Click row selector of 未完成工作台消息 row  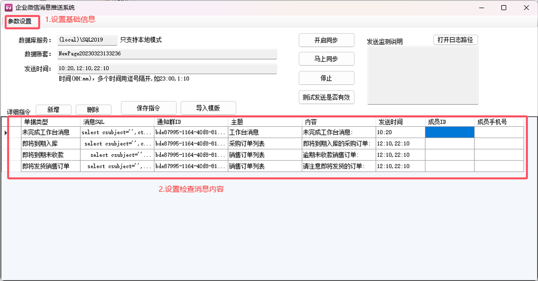point(11,132)
